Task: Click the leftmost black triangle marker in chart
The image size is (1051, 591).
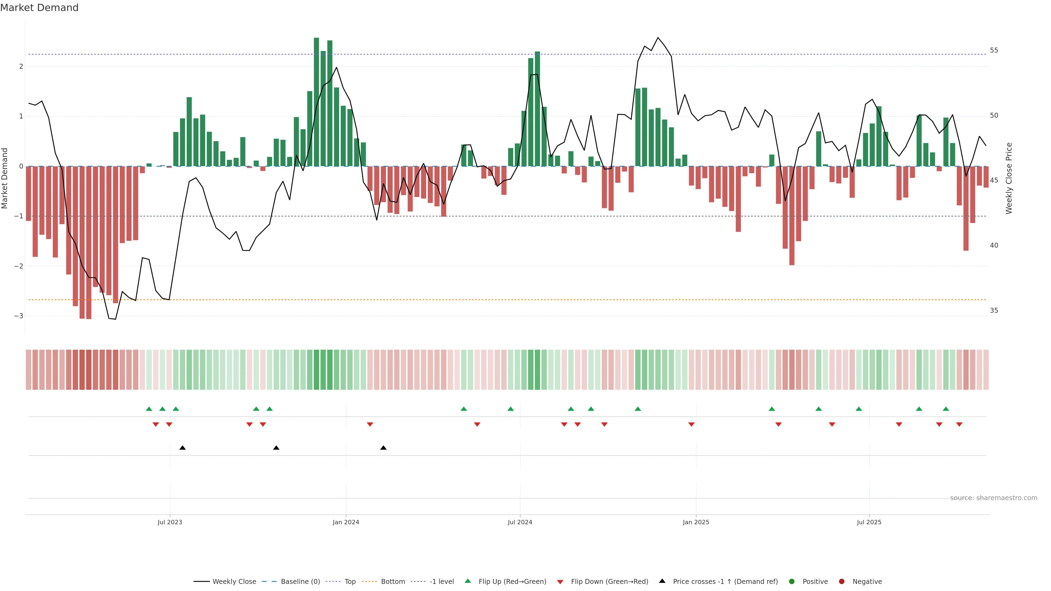Action: click(182, 448)
